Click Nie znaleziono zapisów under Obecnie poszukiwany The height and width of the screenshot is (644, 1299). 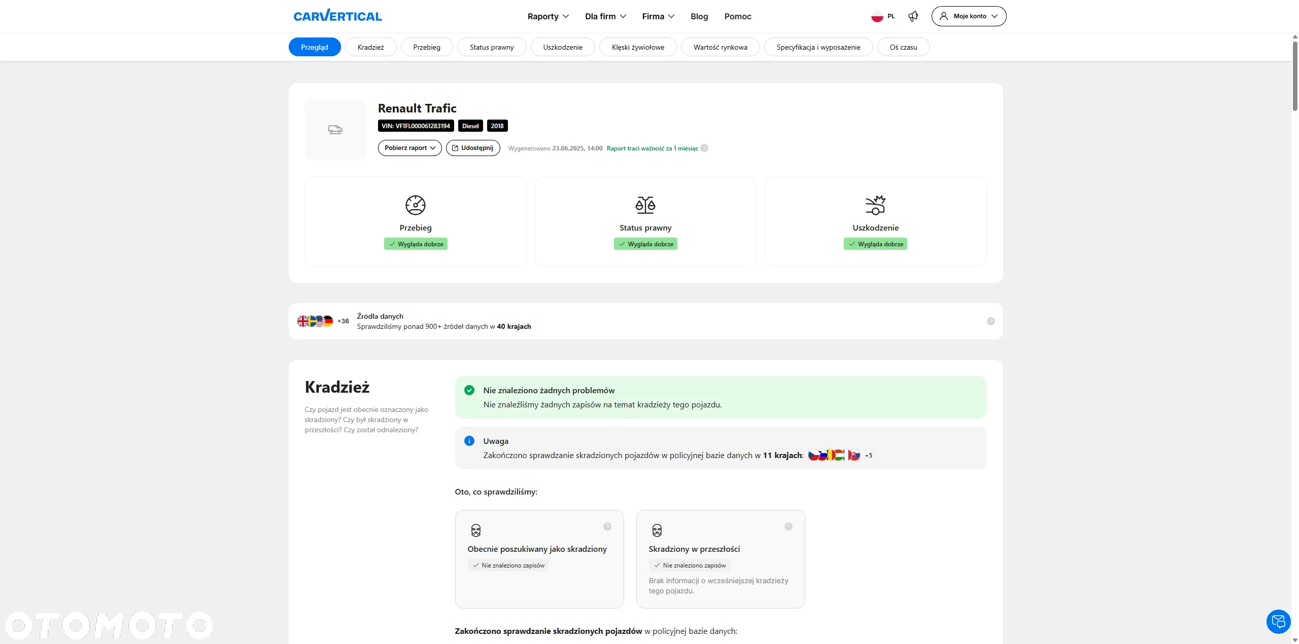508,565
